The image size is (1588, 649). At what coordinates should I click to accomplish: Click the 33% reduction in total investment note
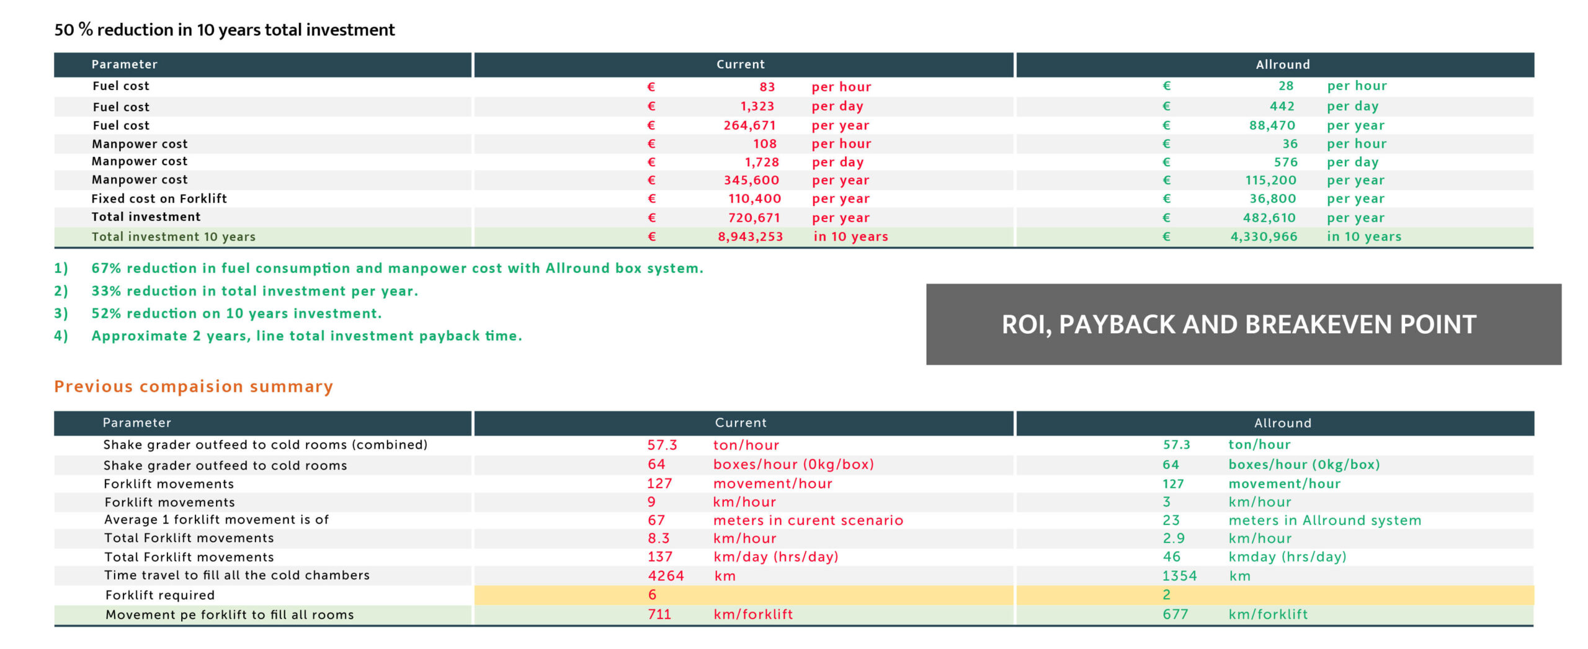[254, 291]
